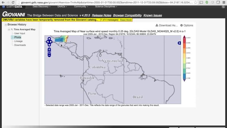Collapse the Browse History tree
Image resolution: width=227 pixels, height=128 pixels.
coord(6,25)
